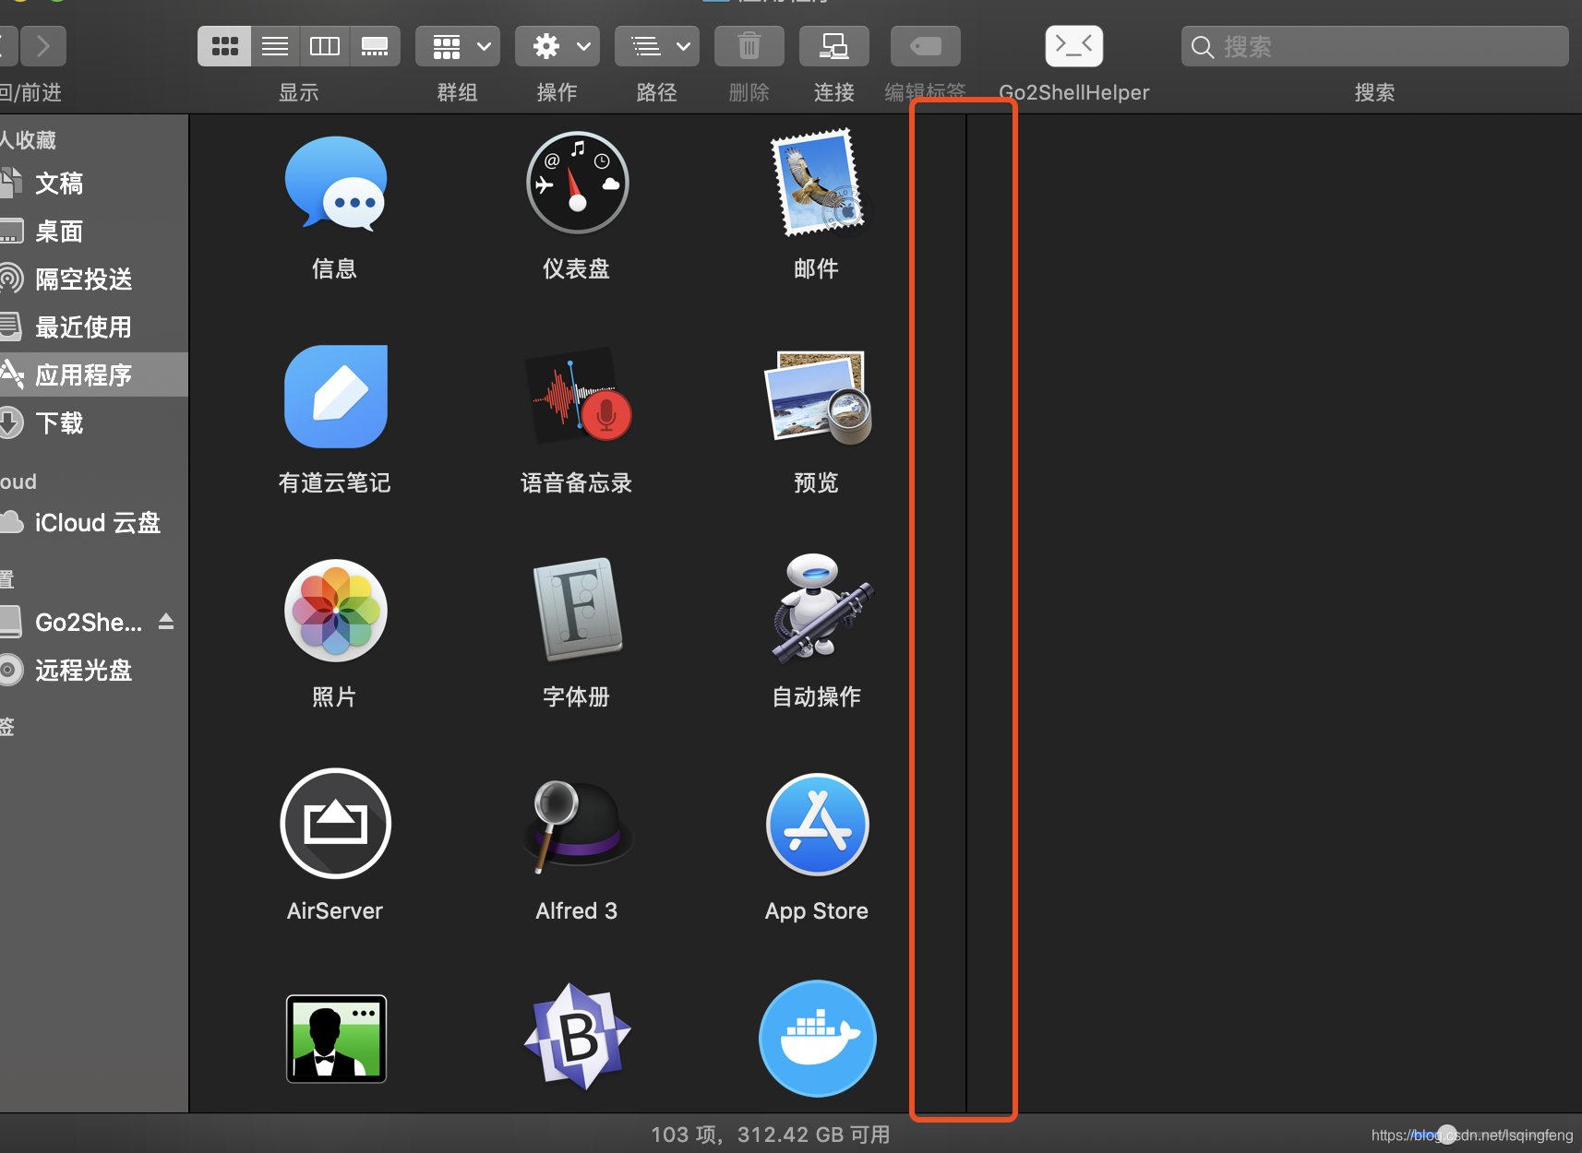Open the 路径 path dropdown
This screenshot has width=1582, height=1153.
(657, 46)
